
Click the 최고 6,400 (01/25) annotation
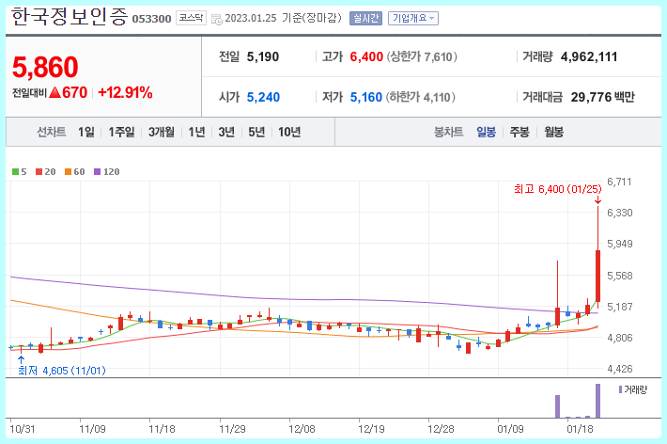(558, 189)
